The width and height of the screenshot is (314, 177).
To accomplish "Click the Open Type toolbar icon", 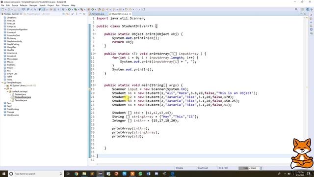I will pos(99,9).
